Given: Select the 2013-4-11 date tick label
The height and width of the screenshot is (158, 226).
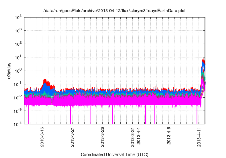Looking at the screenshot, I should pyautogui.click(x=199, y=137).
